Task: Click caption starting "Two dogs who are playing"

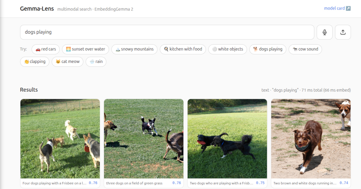Action: 222,183
